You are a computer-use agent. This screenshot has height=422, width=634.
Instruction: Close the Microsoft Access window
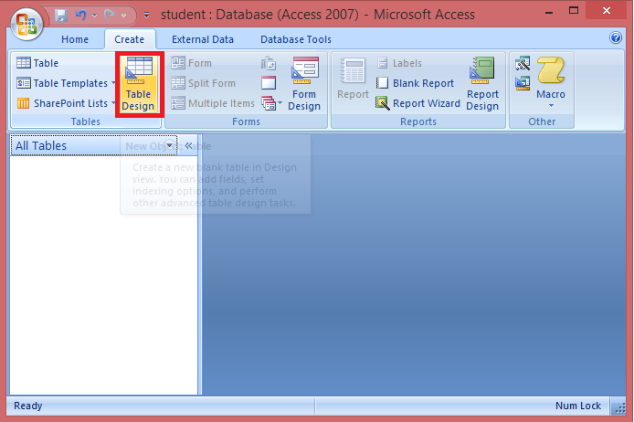pos(607,11)
